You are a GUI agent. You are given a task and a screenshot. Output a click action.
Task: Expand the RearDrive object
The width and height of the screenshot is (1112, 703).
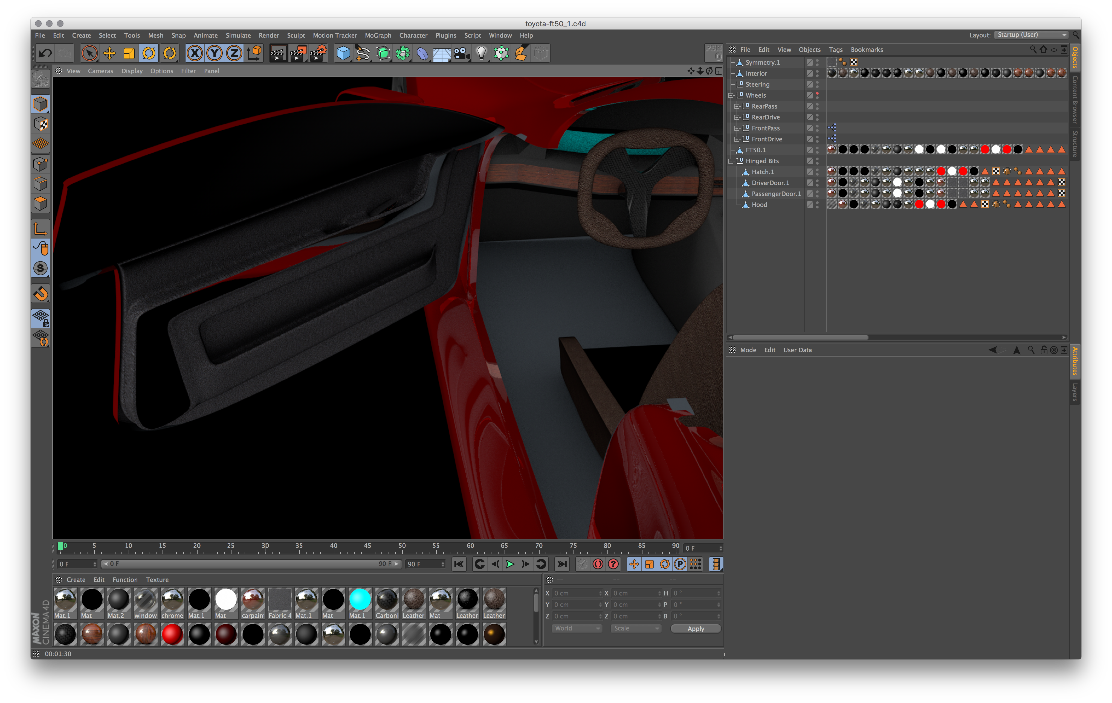click(737, 118)
